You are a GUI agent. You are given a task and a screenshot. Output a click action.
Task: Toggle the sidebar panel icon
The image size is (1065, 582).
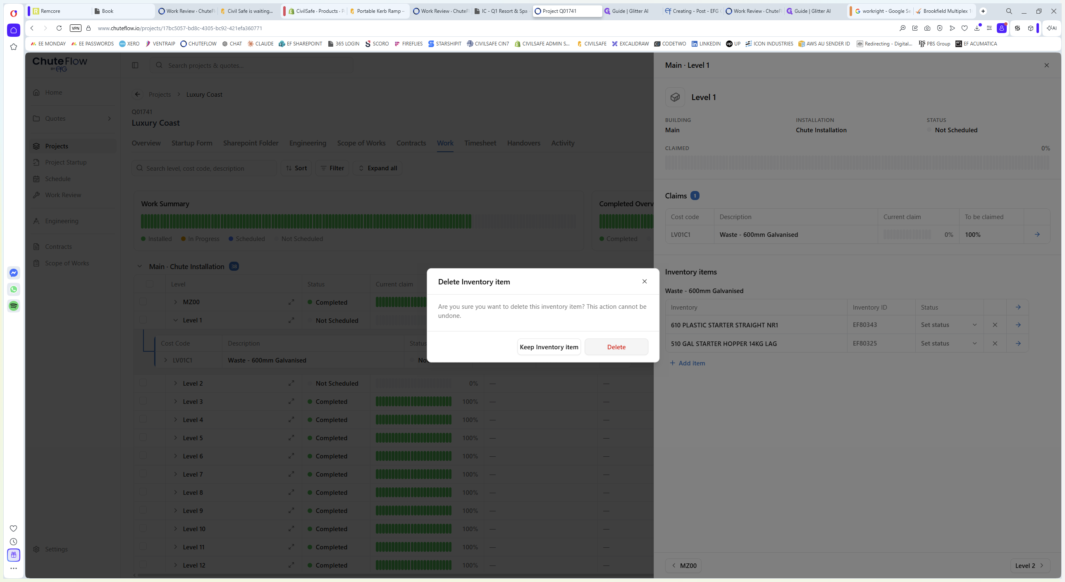[135, 65]
